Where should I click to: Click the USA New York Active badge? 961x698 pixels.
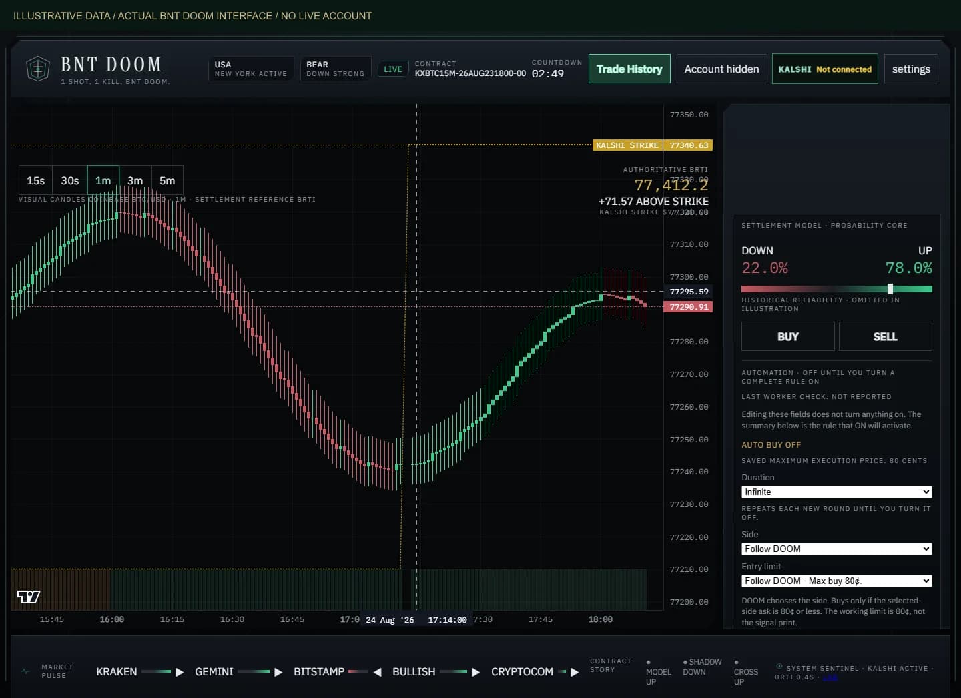tap(251, 69)
